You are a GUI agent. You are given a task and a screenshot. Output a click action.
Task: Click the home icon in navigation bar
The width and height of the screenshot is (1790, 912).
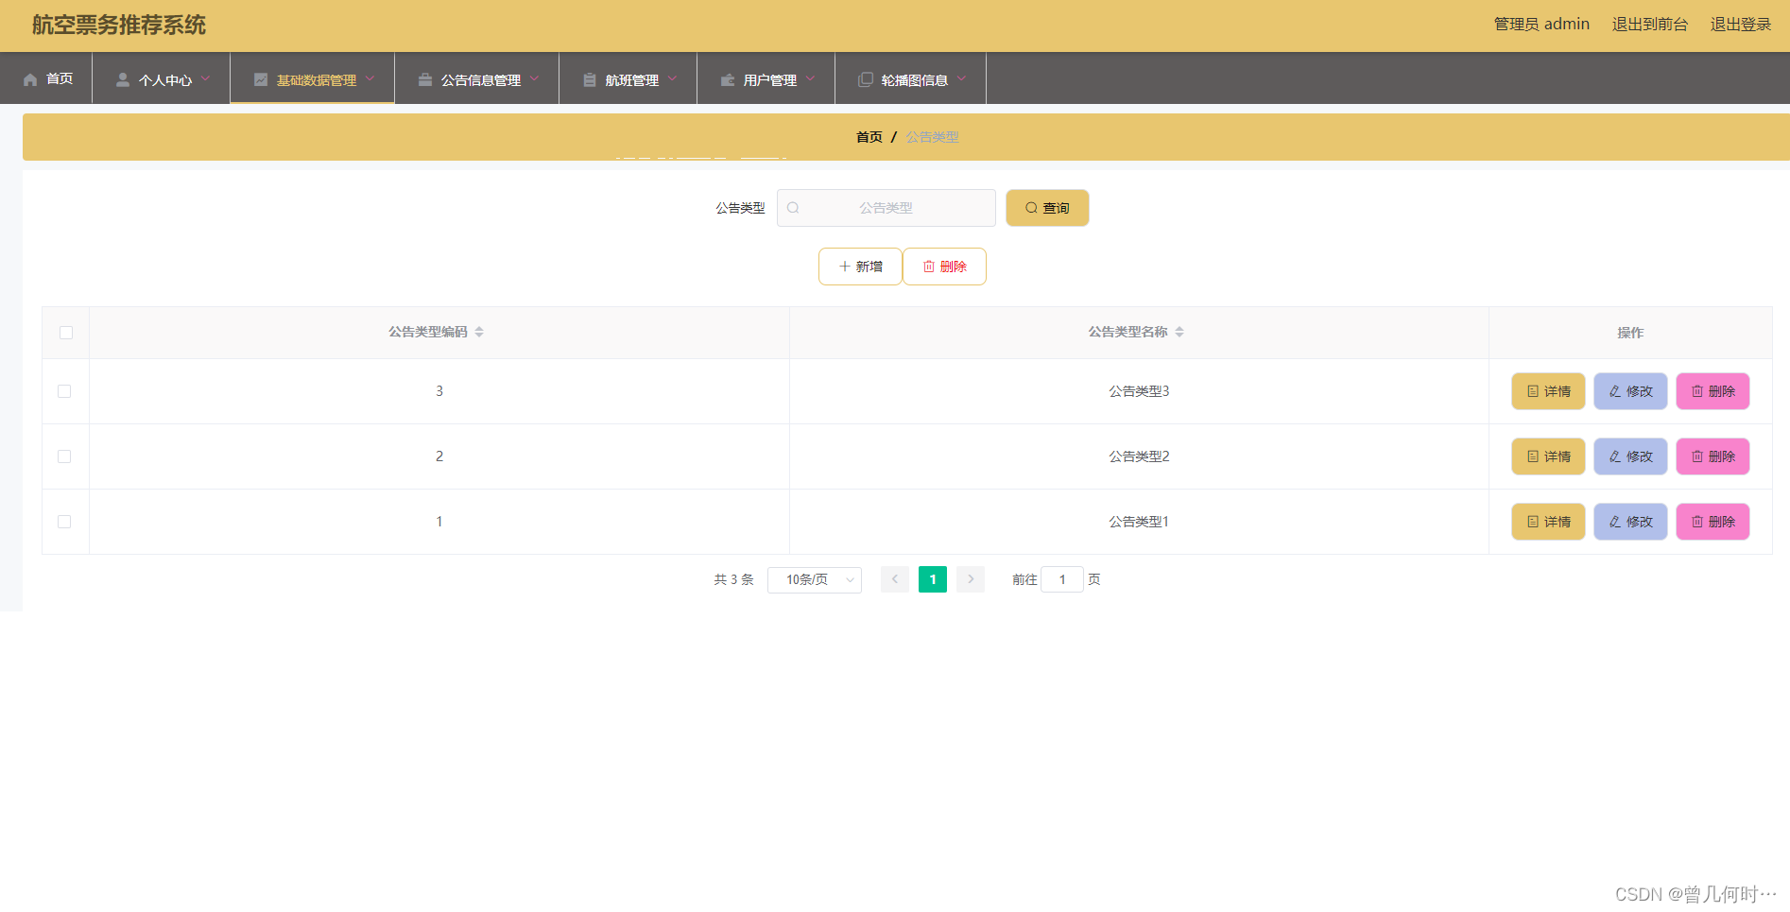coord(30,79)
